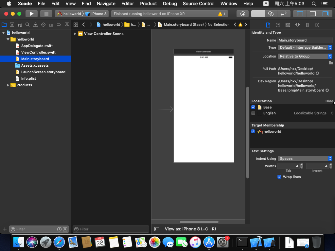Expand the Products folder
Image resolution: width=335 pixels, height=251 pixels.
pyautogui.click(x=8, y=85)
